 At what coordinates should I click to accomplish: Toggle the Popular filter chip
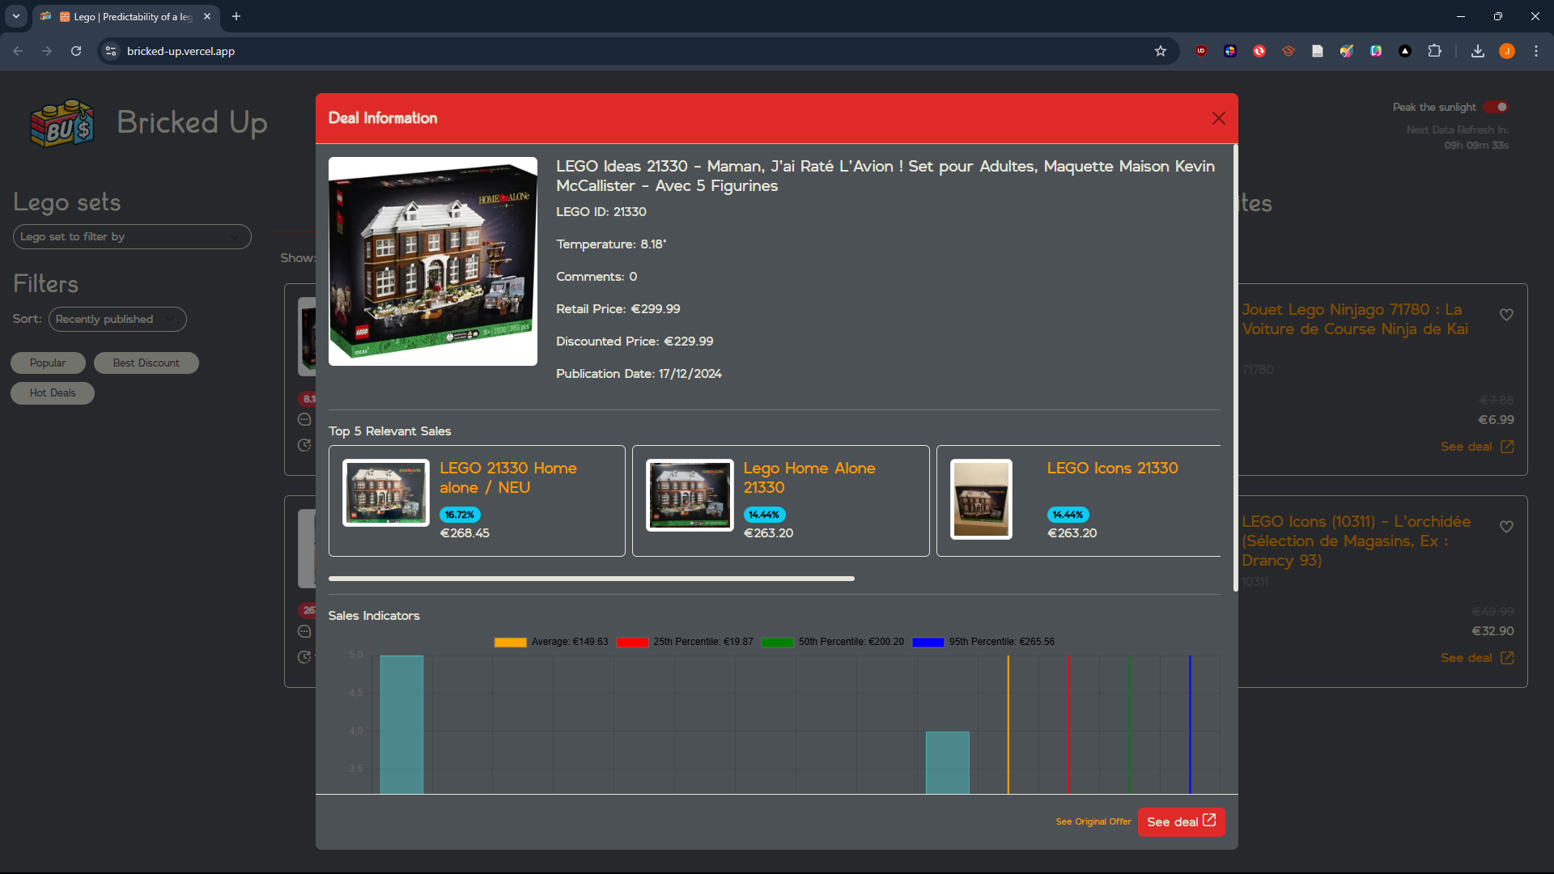point(48,363)
